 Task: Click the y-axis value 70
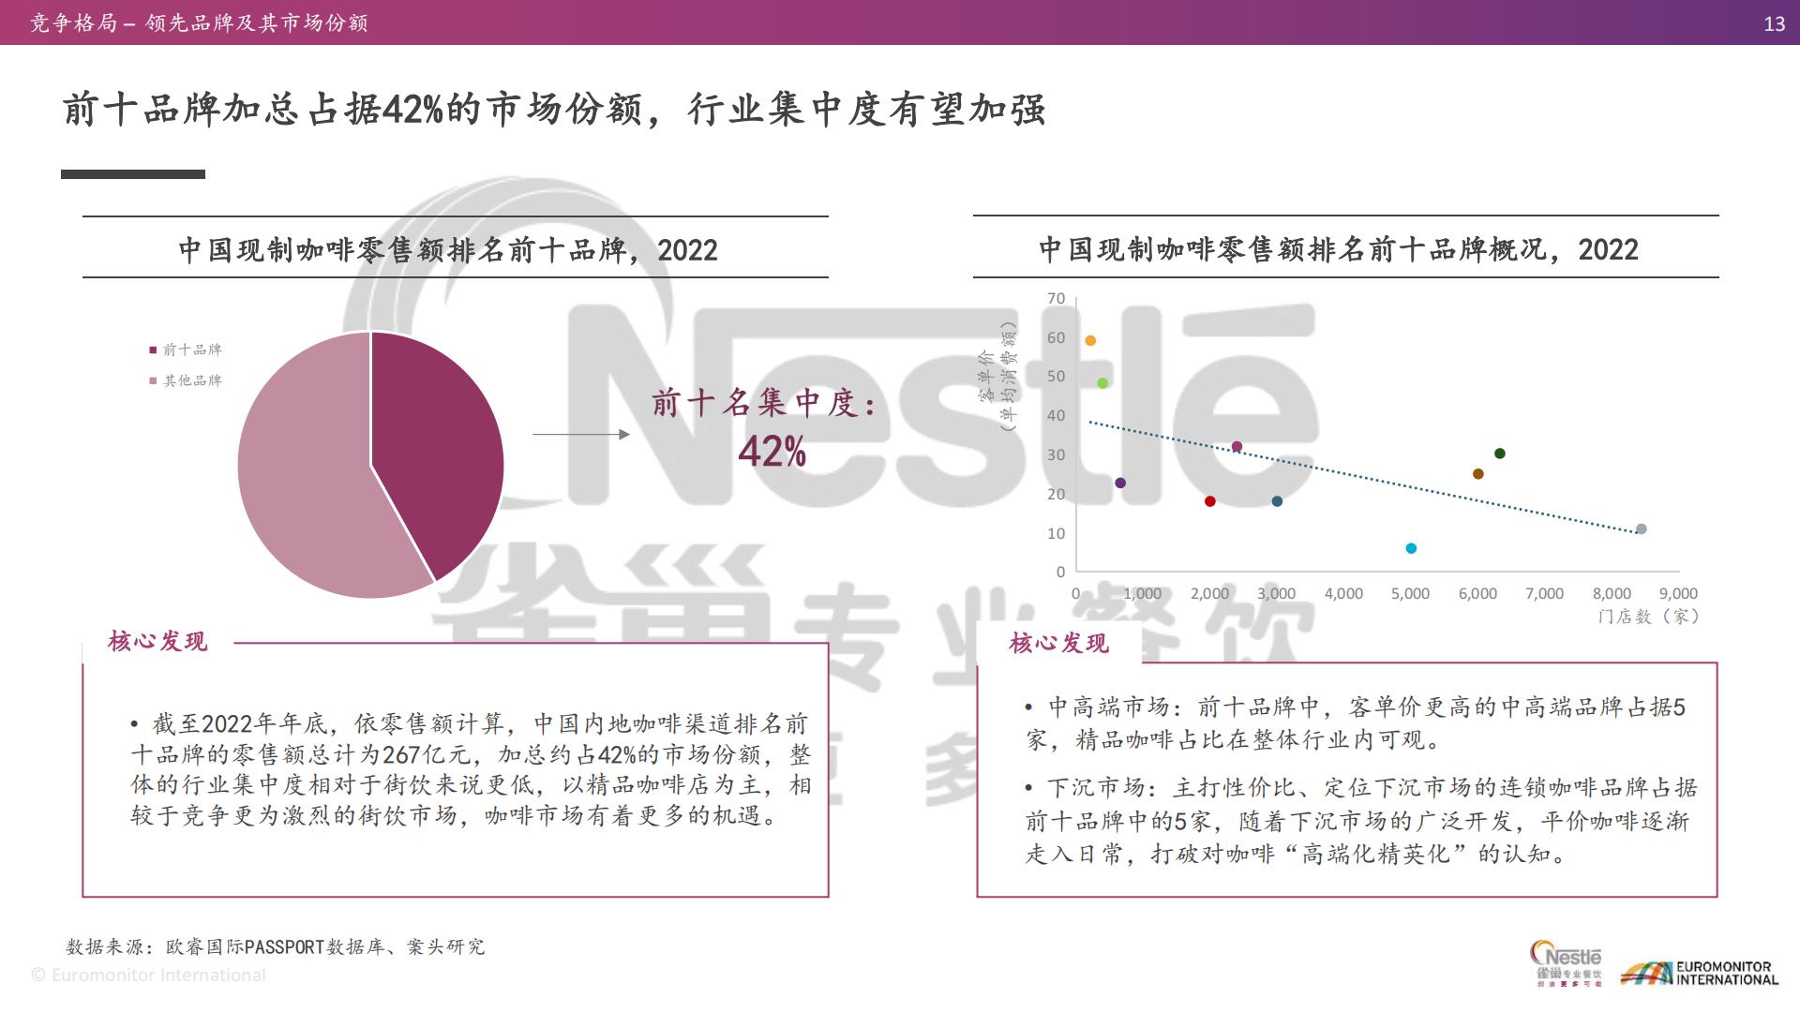click(x=1056, y=298)
